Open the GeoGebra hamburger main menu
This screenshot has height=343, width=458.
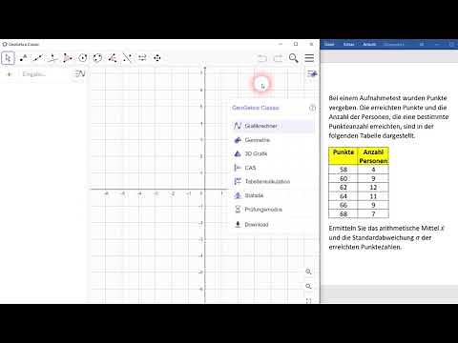pos(309,58)
